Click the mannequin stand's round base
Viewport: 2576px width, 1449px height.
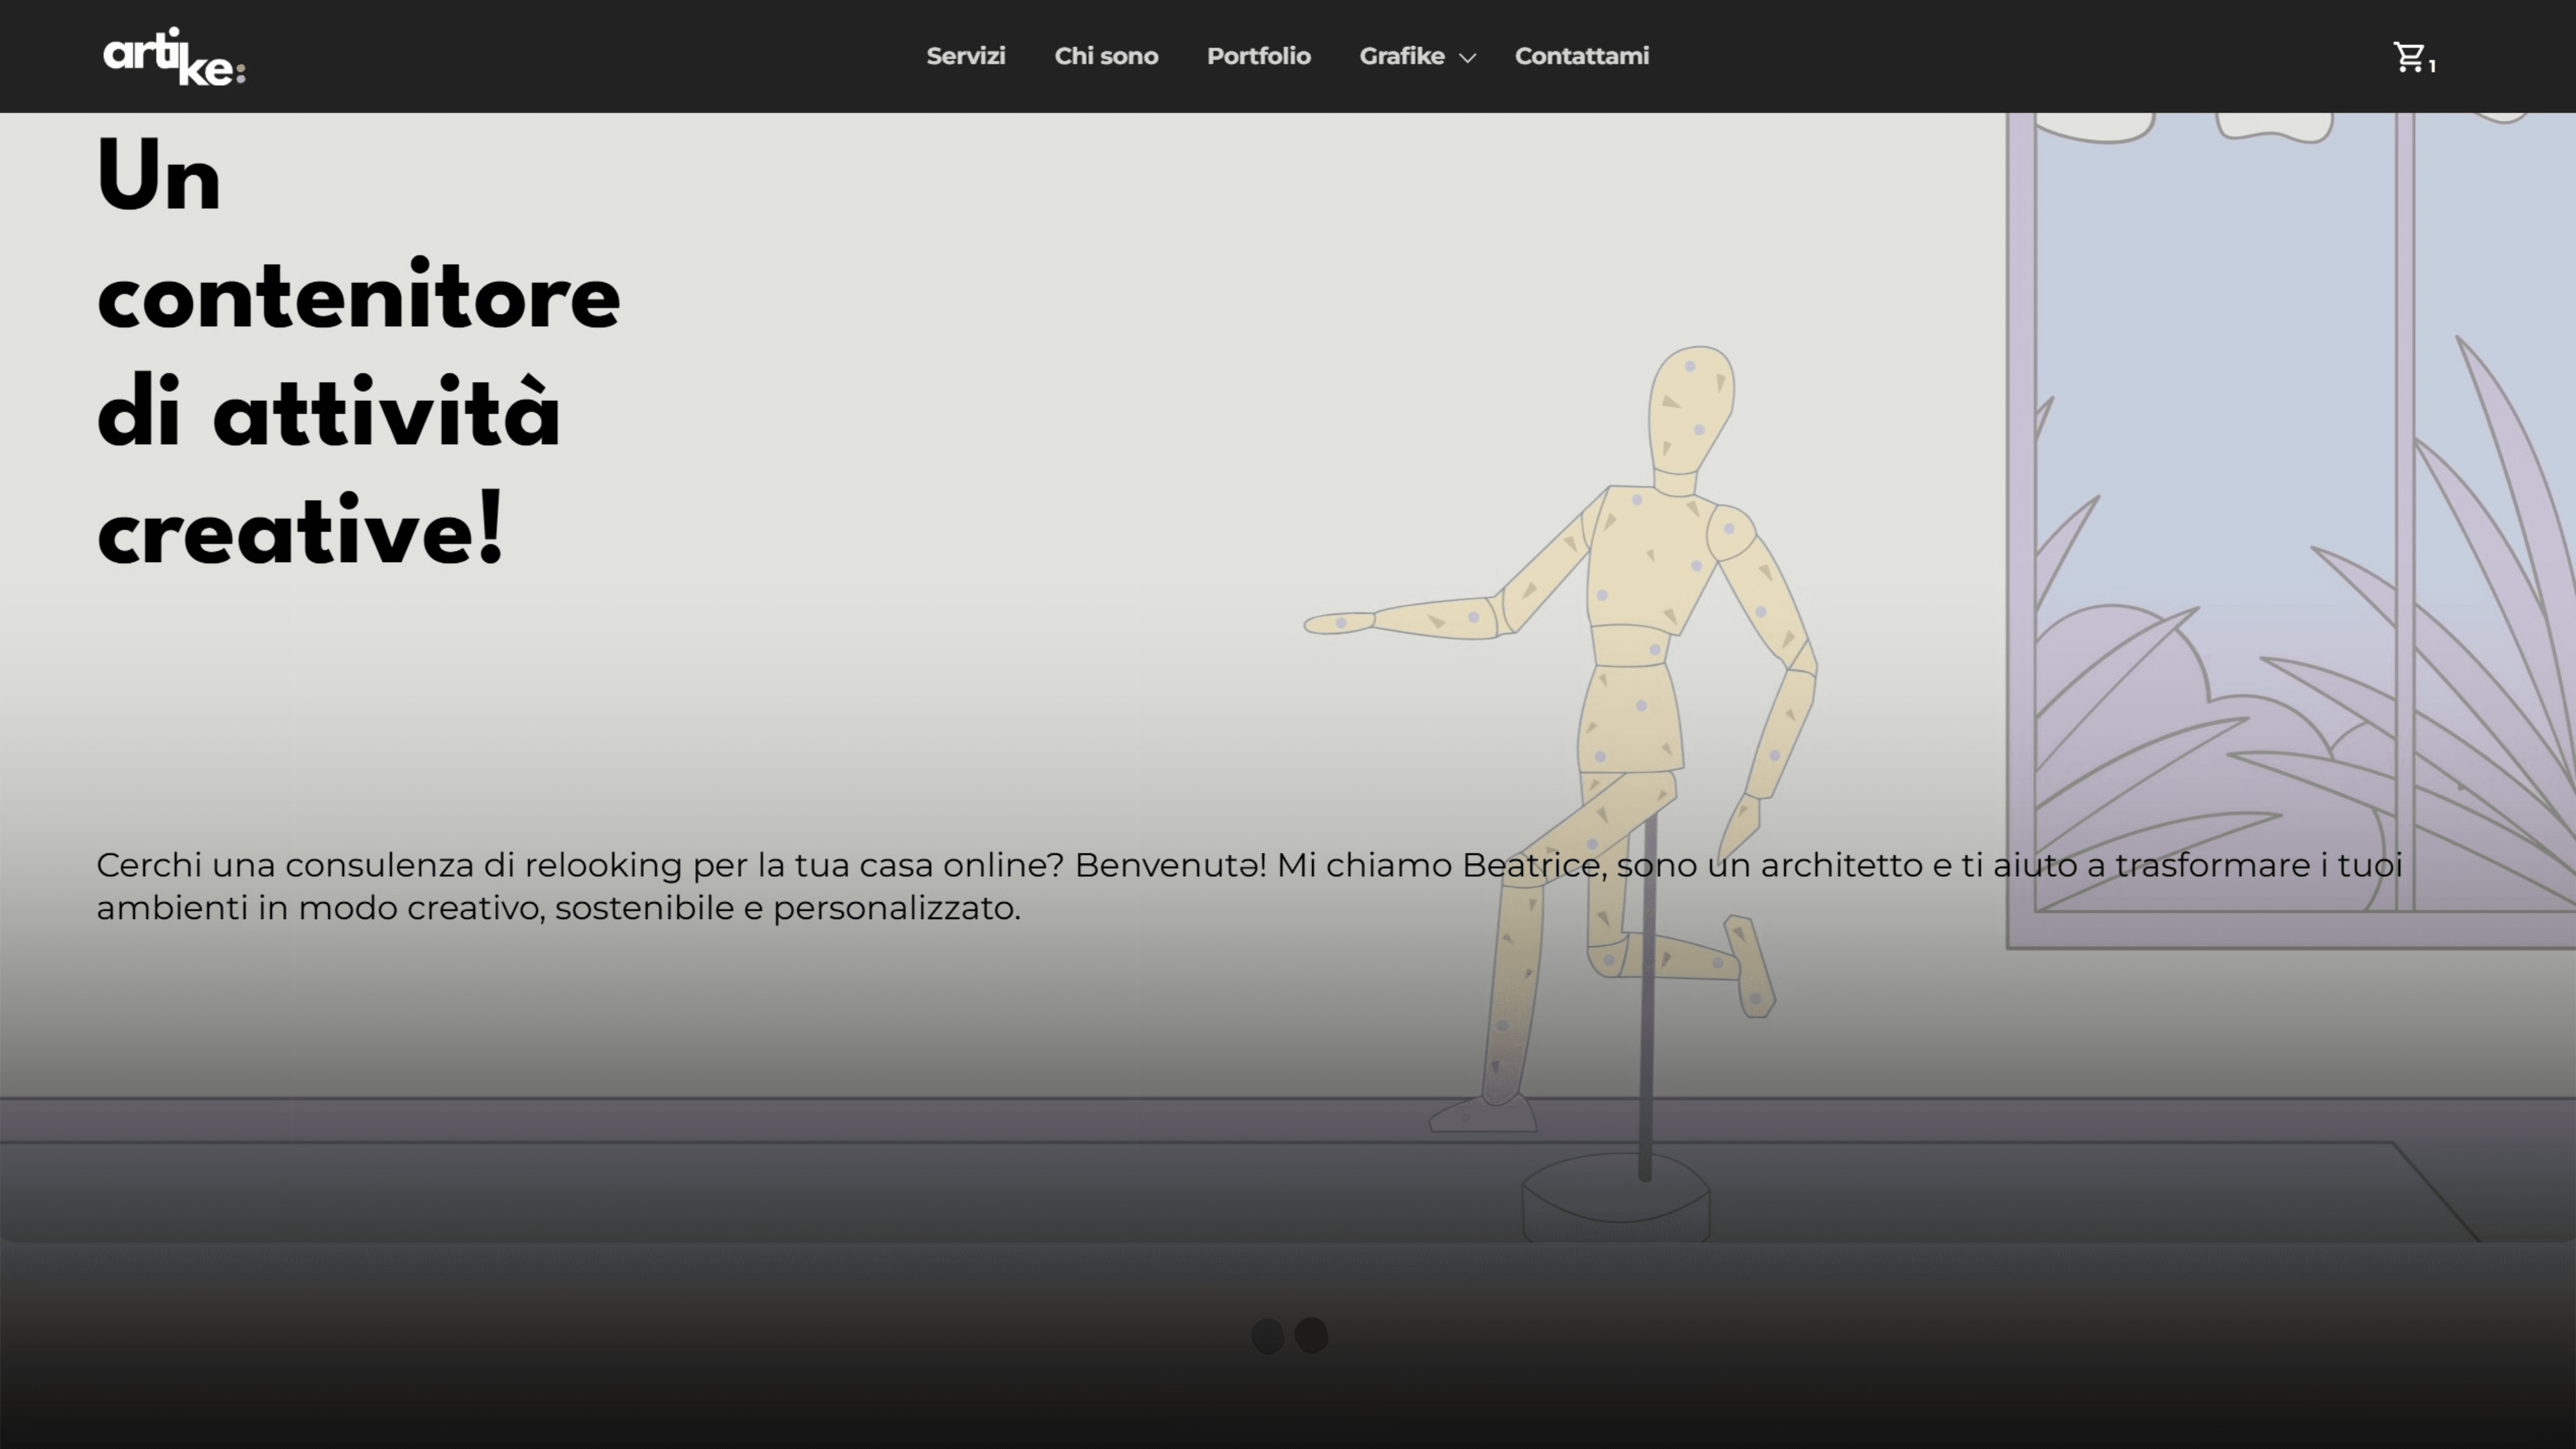(x=1615, y=1195)
